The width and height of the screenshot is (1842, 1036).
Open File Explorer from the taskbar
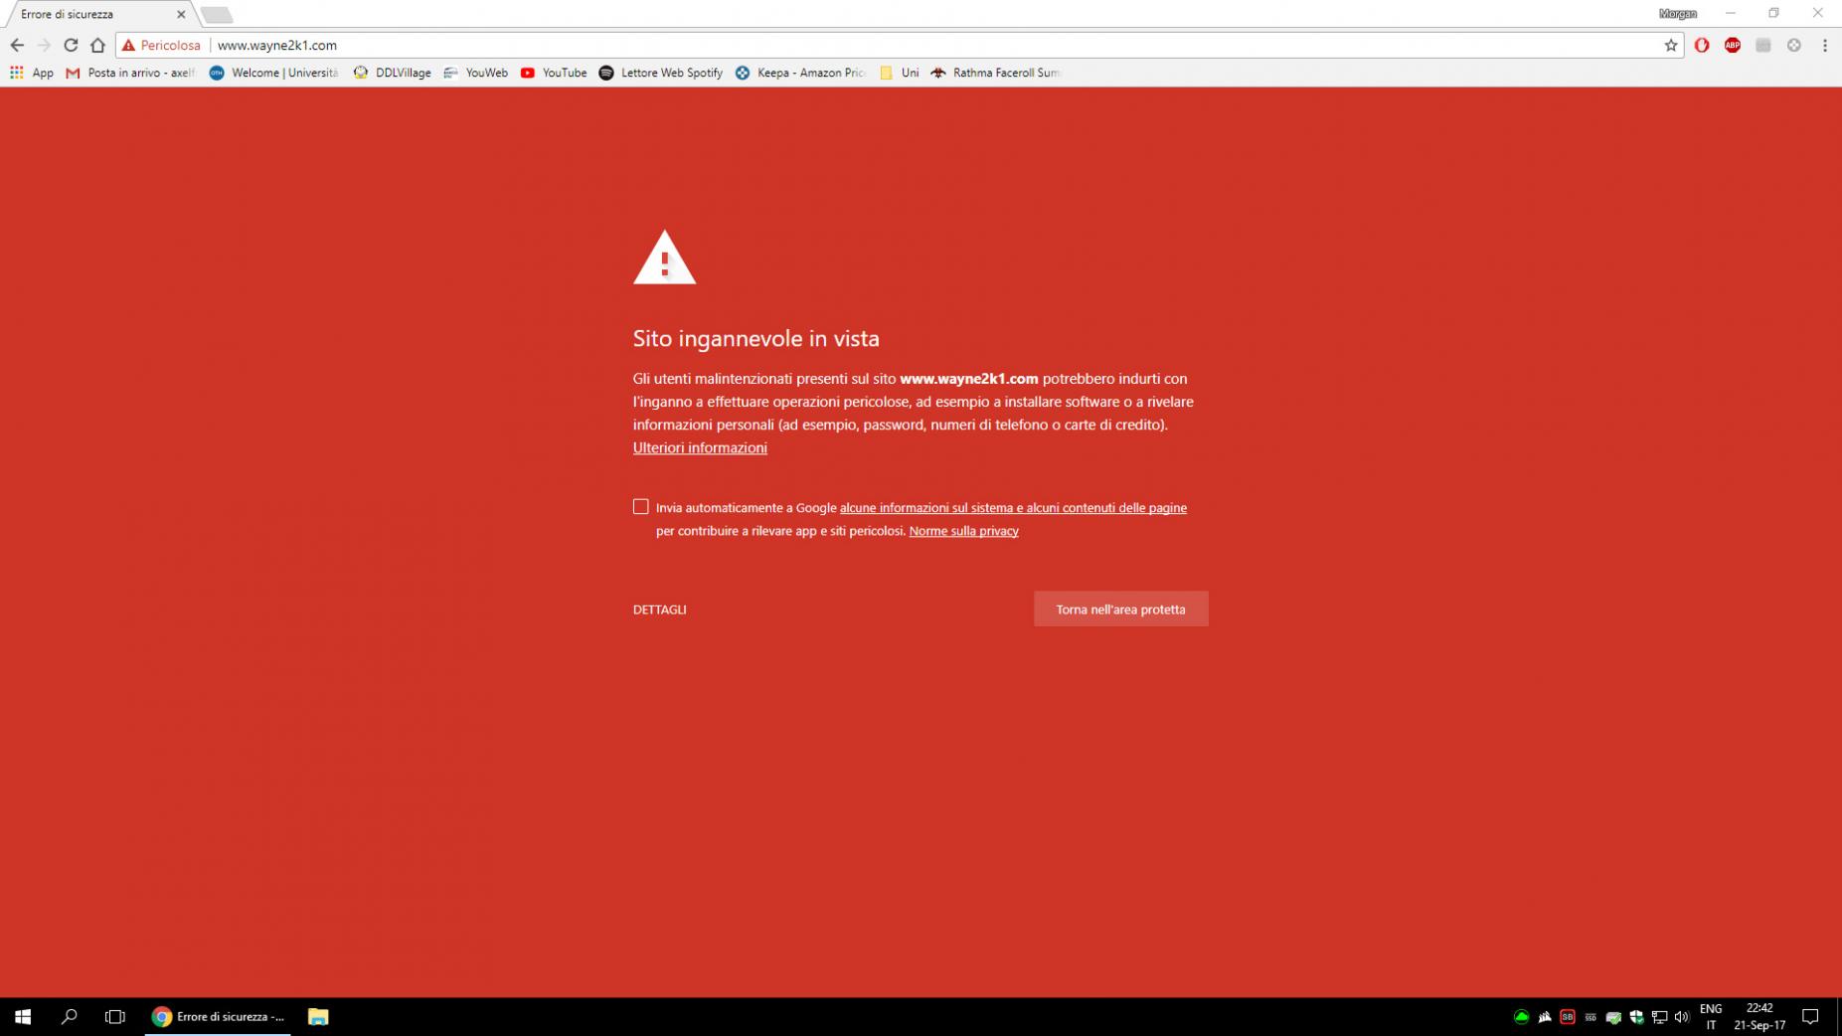(x=318, y=1016)
